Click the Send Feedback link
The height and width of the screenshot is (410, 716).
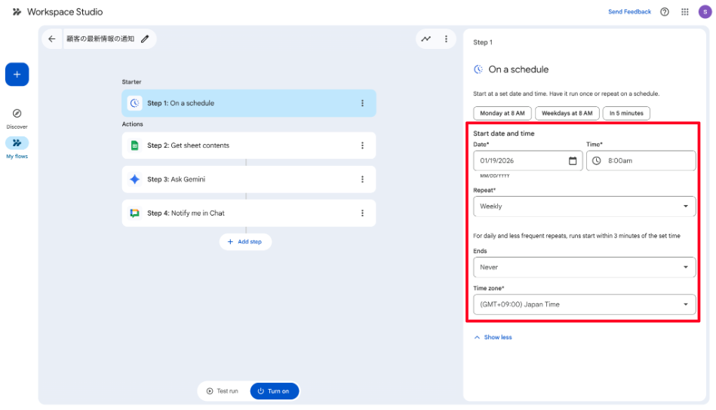coord(629,12)
